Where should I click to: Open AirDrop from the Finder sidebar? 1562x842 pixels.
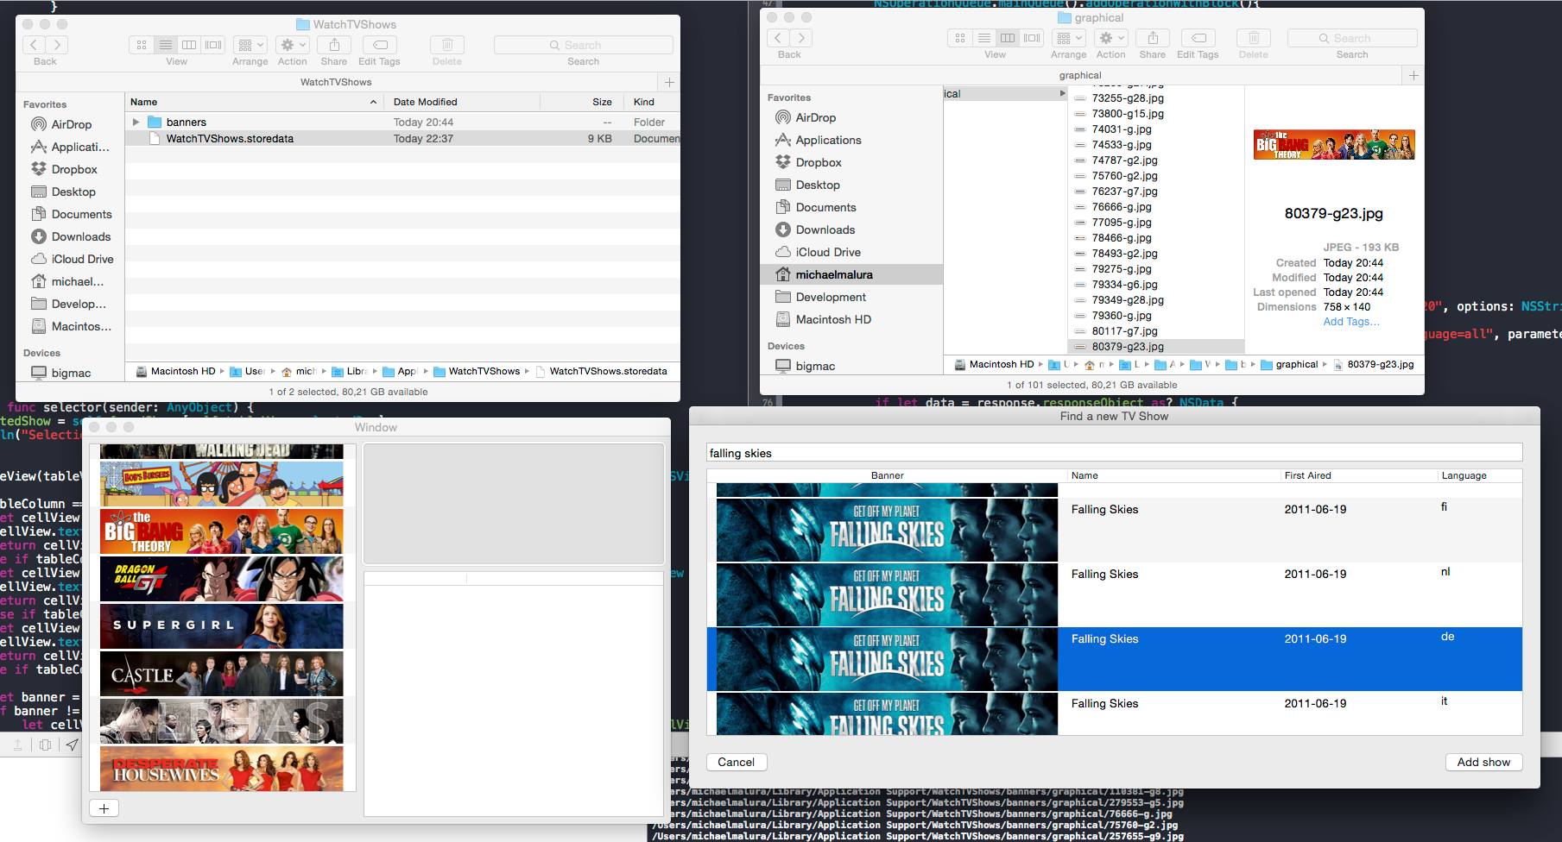point(71,124)
